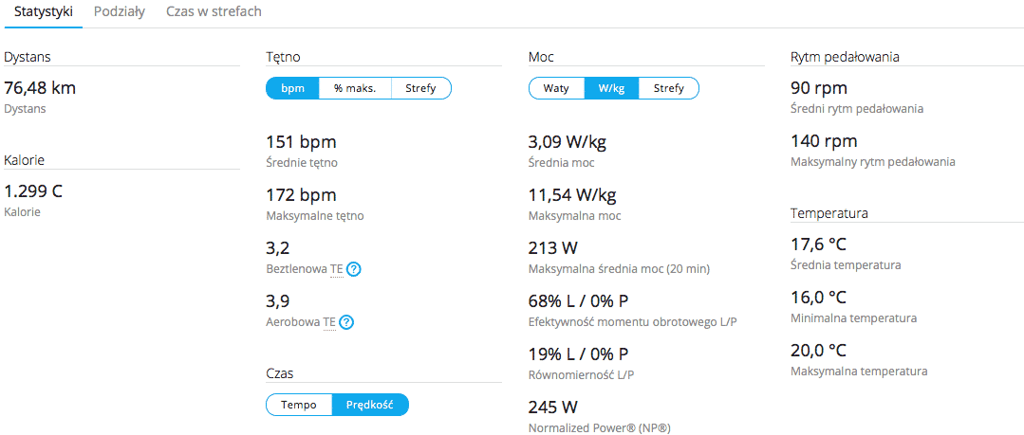Click the 76,48 km distance value
Viewport: 1024px width, 435px height.
coord(40,88)
